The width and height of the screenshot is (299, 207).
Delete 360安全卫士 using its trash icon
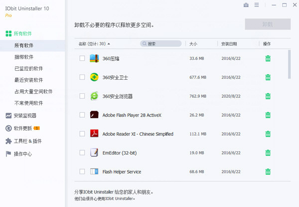[x=268, y=77]
